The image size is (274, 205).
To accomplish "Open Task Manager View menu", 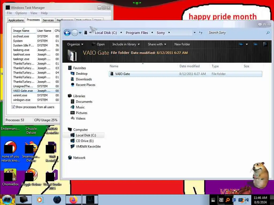I will [34, 13].
